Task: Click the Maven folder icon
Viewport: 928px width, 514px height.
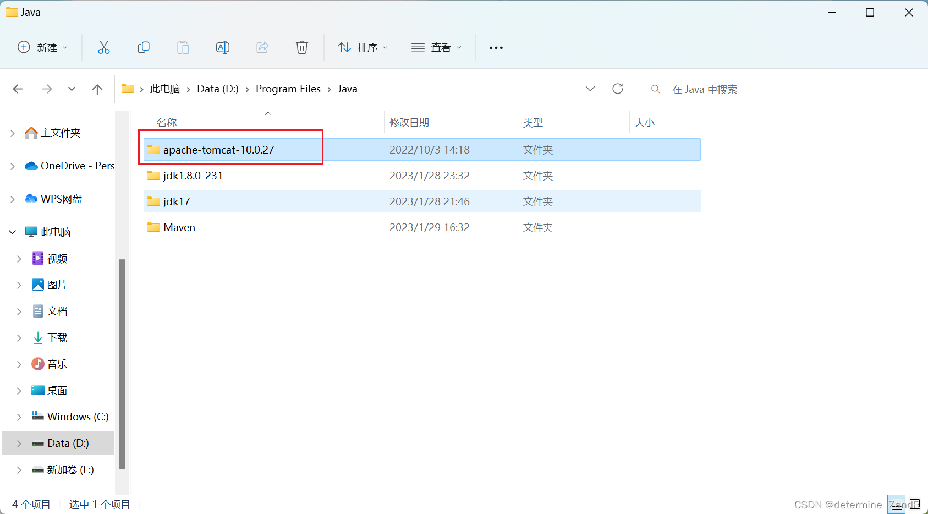Action: coord(153,227)
